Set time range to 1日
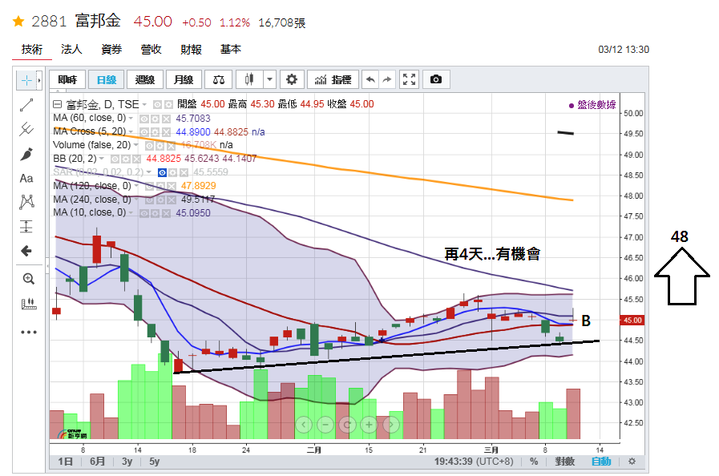 click(x=65, y=462)
